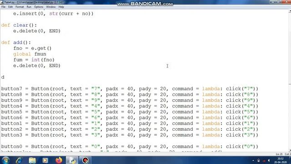
Task: Place cursor on stray 'd' line
Action: (3, 77)
